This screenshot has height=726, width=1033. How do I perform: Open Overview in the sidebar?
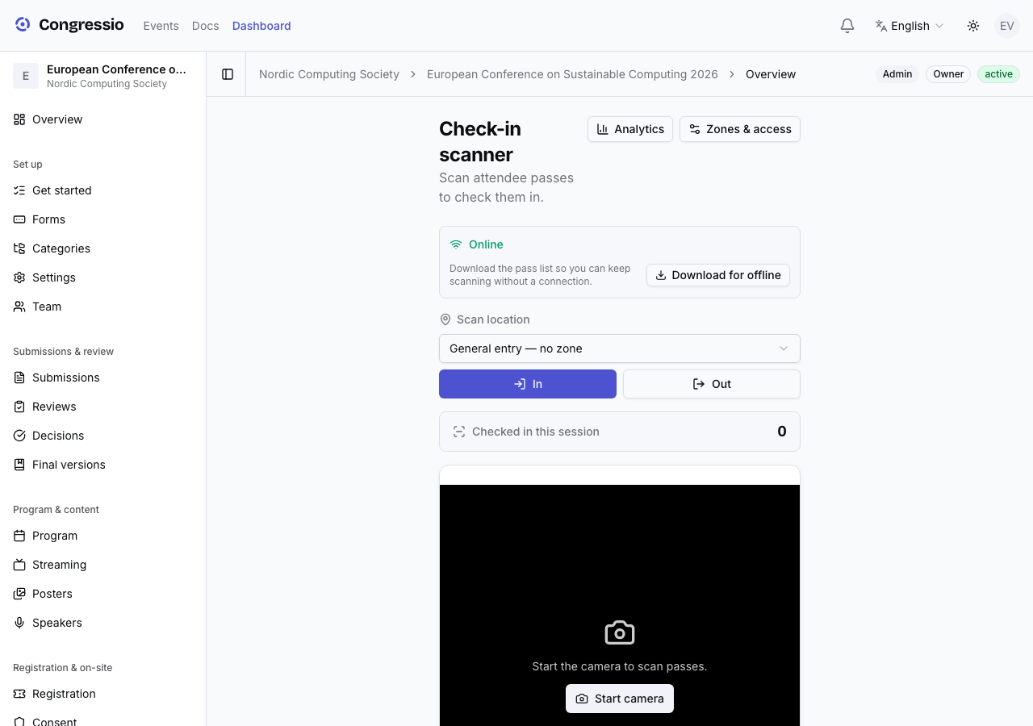102,119
